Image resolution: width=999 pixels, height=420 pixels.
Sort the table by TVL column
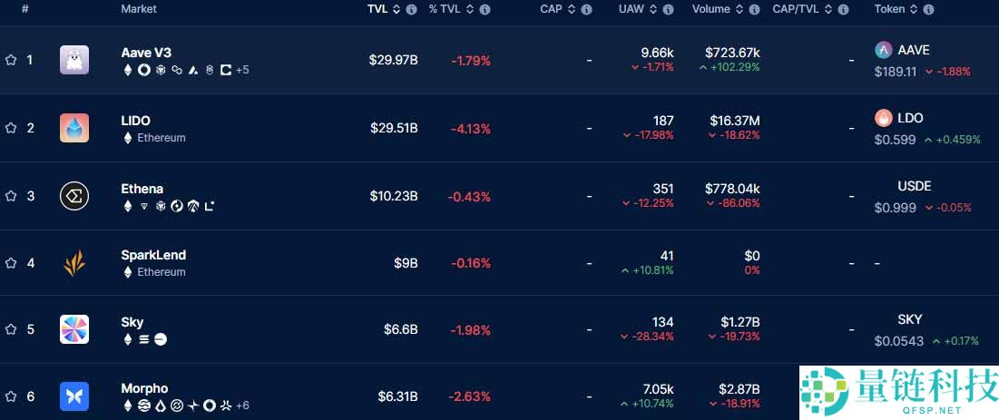pyautogui.click(x=397, y=9)
